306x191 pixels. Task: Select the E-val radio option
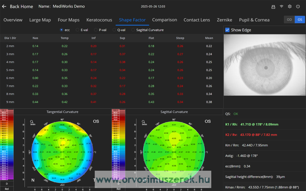[x=78, y=30]
